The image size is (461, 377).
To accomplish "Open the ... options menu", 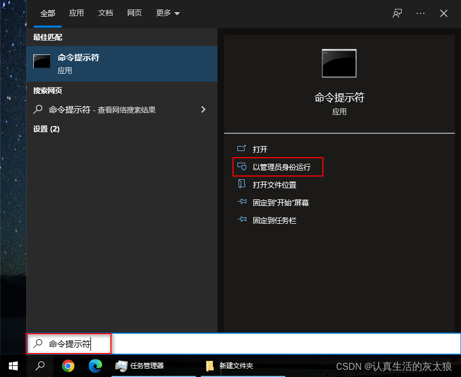I will pos(420,13).
